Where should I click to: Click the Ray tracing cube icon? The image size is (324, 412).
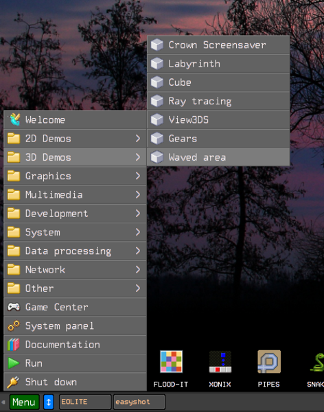(x=157, y=101)
